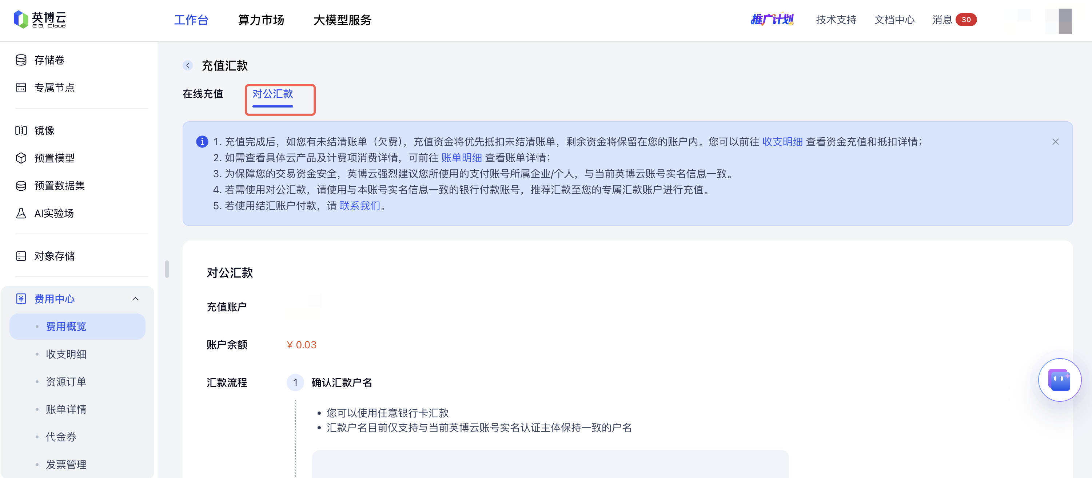Click the 对象存储 sidebar icon
1092x478 pixels.
tap(21, 256)
